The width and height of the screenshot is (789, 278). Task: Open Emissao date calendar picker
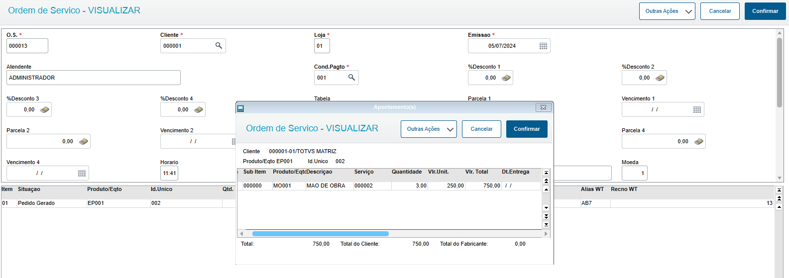click(x=543, y=46)
